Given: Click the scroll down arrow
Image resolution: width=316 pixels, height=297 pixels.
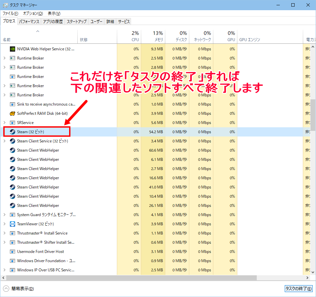Looking at the screenshot, I should coord(313,272).
